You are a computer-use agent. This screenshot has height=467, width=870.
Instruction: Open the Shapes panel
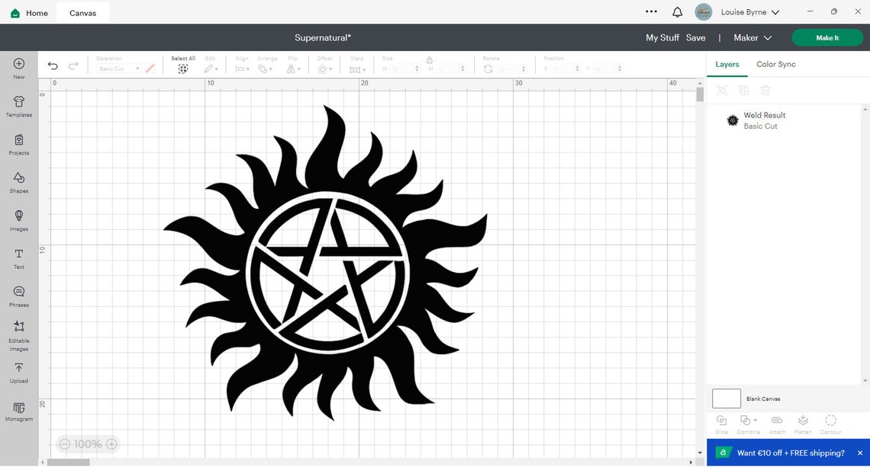point(18,183)
